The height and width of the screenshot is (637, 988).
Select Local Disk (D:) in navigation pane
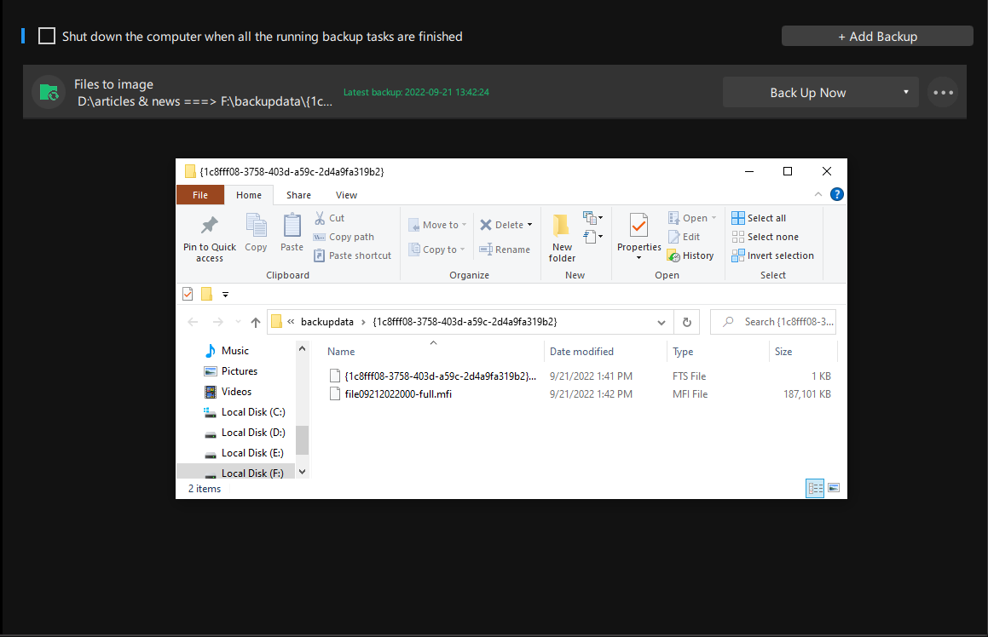click(253, 433)
